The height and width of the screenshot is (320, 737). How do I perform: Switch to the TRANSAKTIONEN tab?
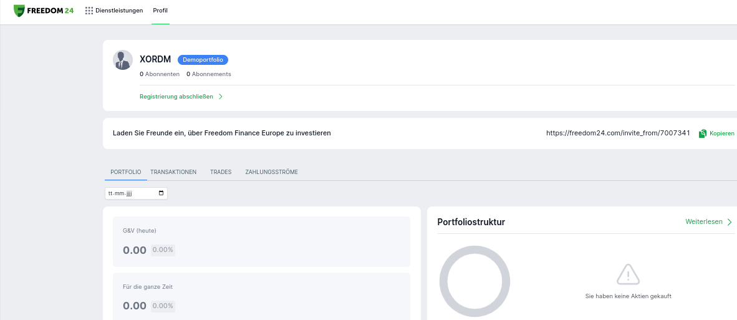(173, 172)
